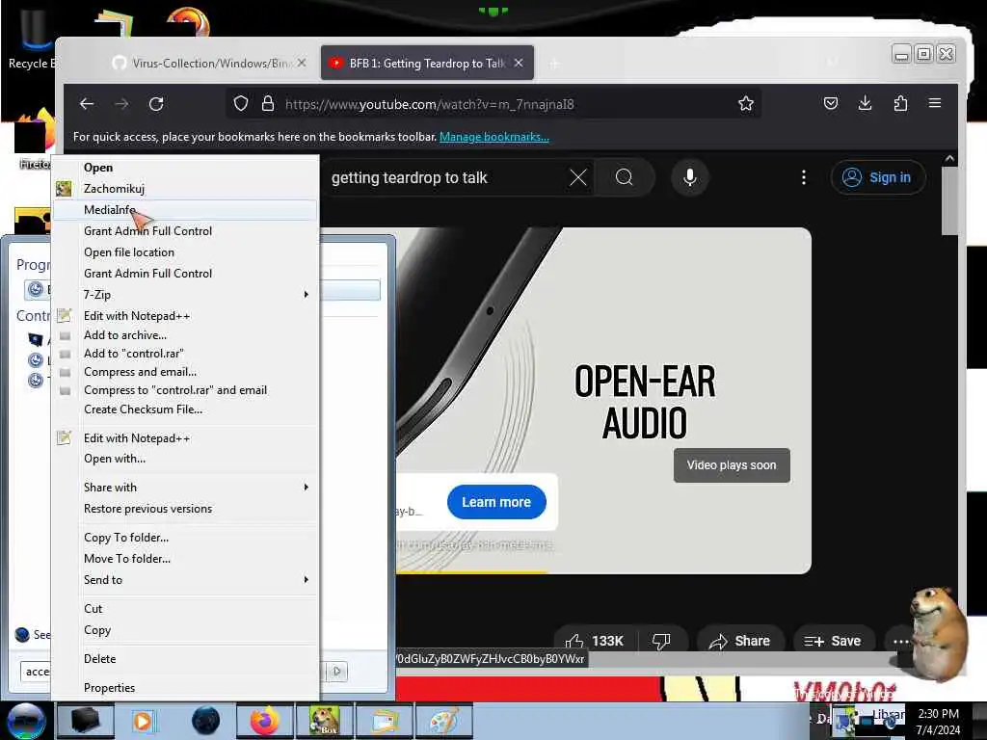
Task: Click the Firefox forward arrow
Action: coord(121,104)
